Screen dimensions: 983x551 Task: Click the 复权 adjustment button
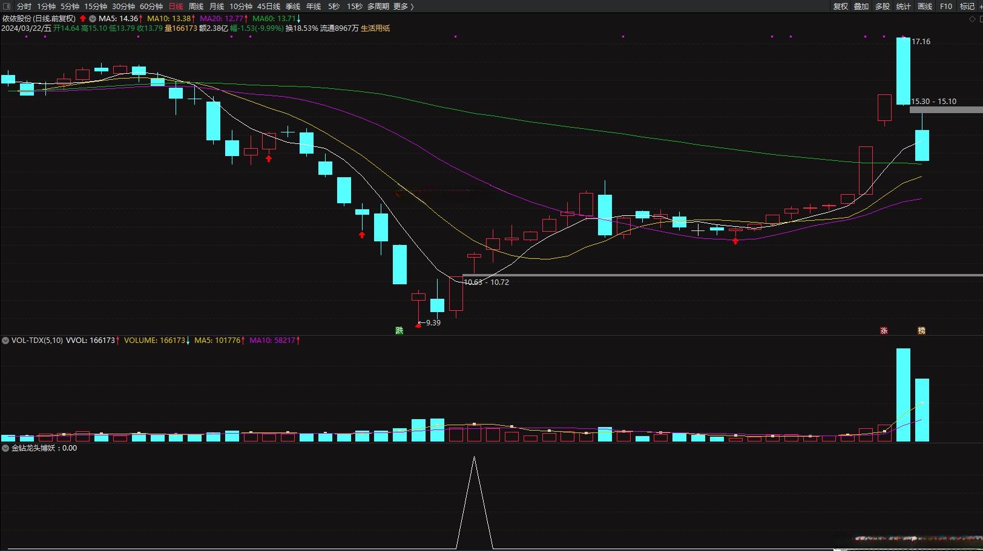point(840,6)
